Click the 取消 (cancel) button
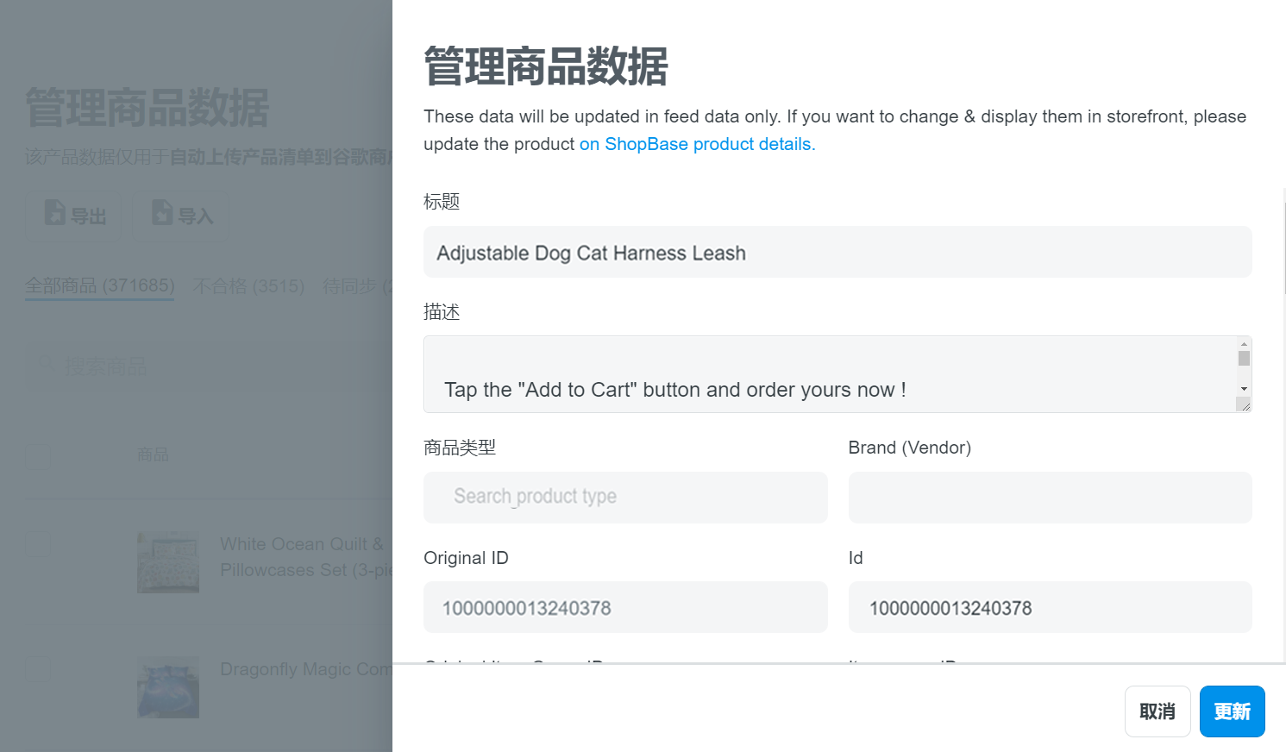 pyautogui.click(x=1157, y=711)
